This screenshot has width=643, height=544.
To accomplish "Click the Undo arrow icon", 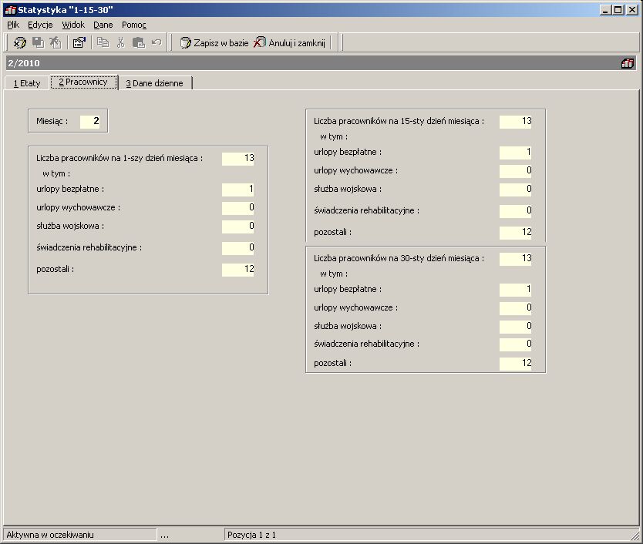I will point(157,42).
